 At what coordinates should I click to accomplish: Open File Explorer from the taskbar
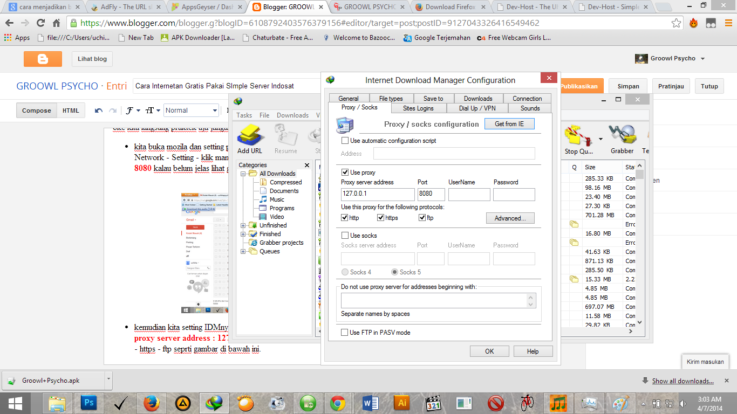[x=57, y=403]
